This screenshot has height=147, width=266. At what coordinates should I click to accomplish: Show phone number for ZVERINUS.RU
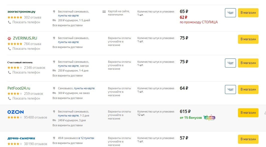[26, 48]
